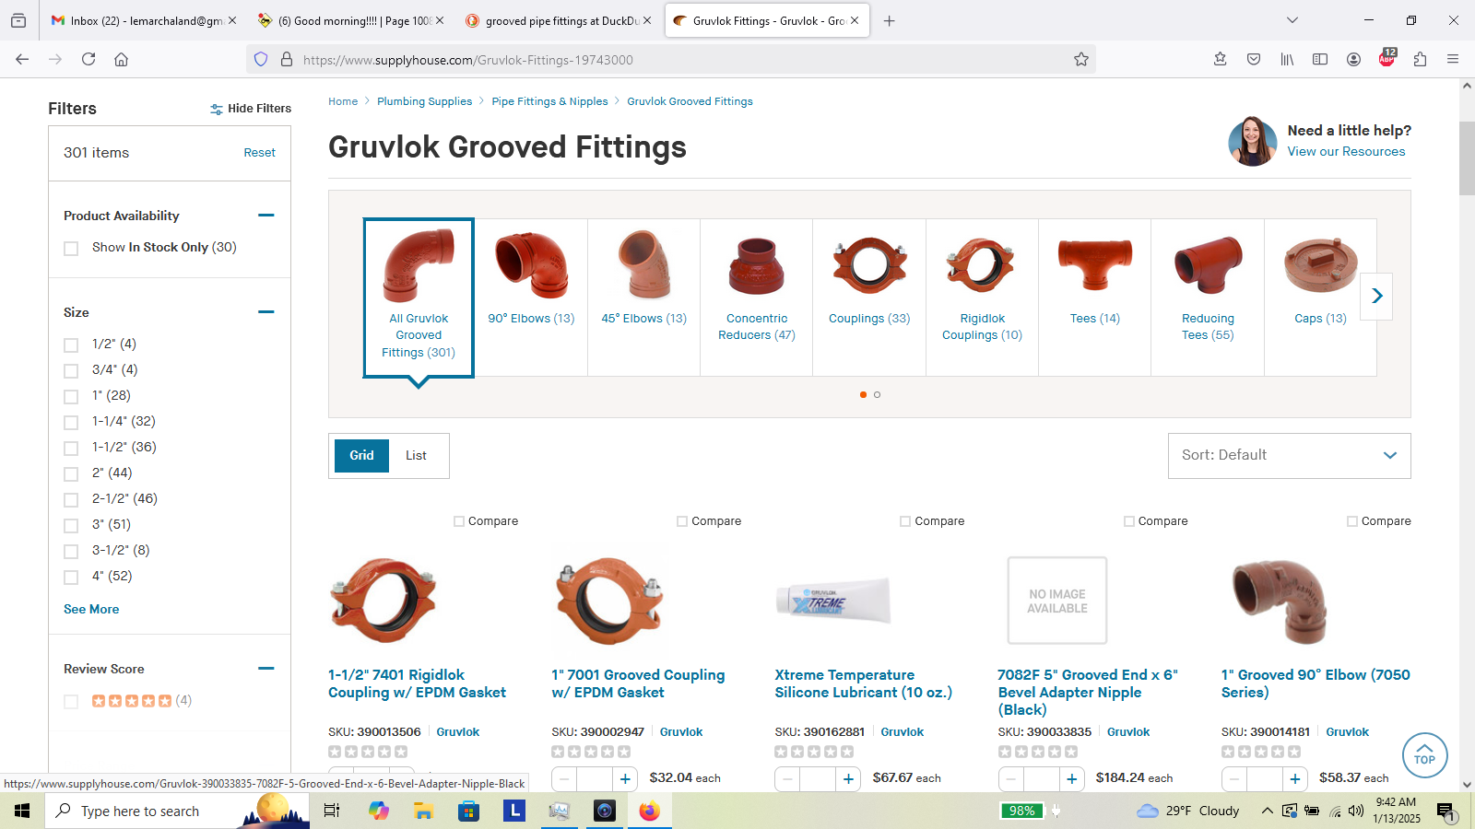The width and height of the screenshot is (1475, 829).
Task: Collapse the Size filter section
Action: (x=266, y=312)
